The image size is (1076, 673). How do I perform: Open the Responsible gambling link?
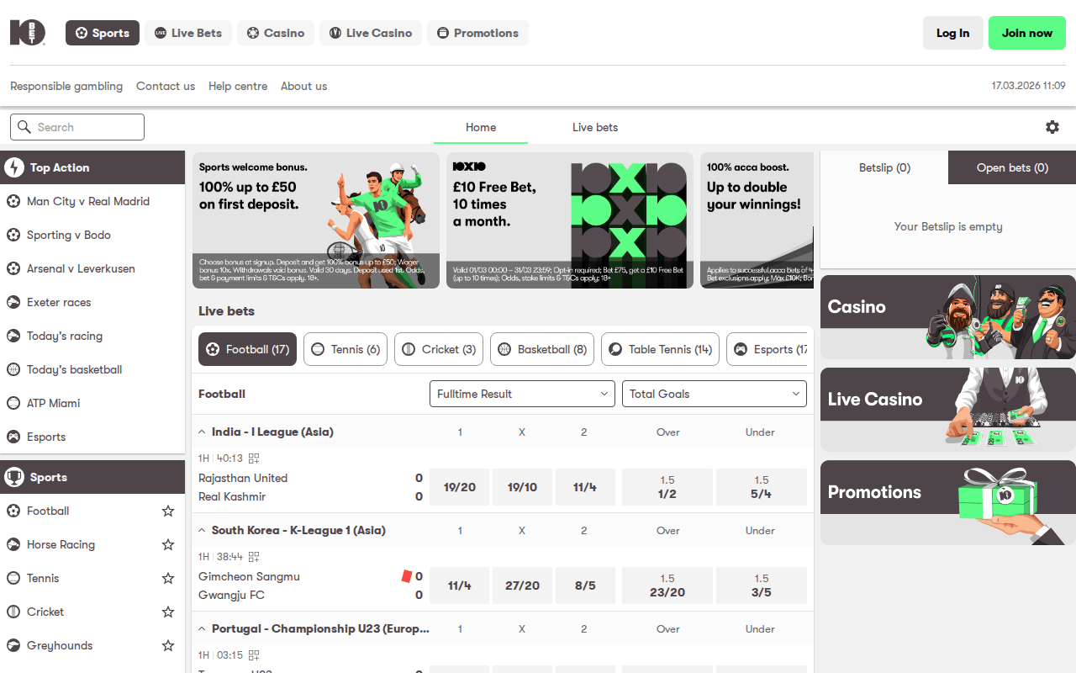pyautogui.click(x=66, y=86)
